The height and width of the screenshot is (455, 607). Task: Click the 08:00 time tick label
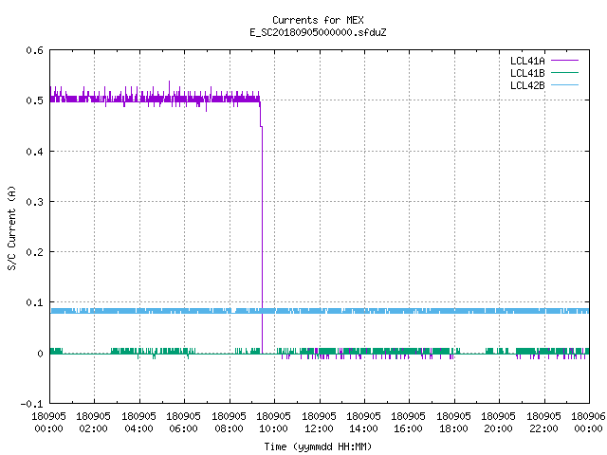click(229, 428)
